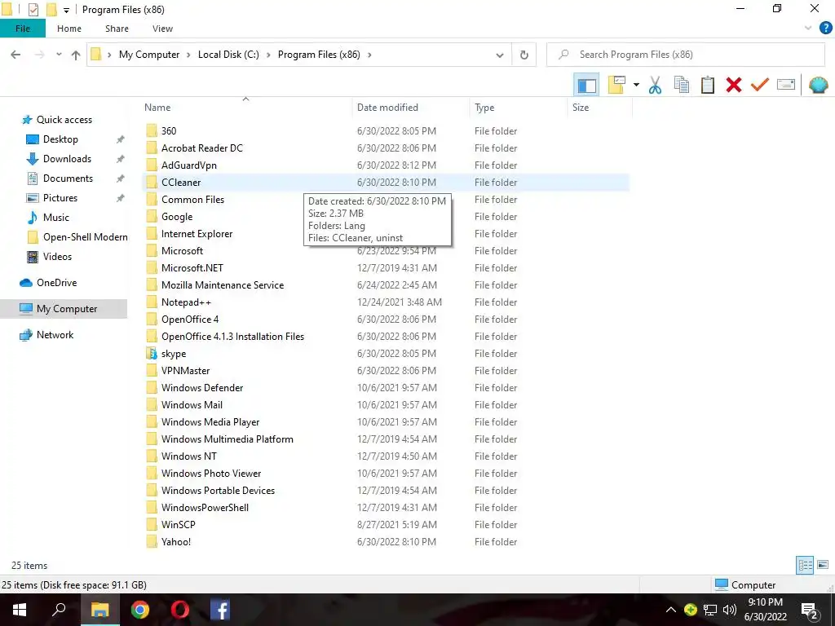
Task: Click the Copy icon in toolbar
Action: [682, 85]
